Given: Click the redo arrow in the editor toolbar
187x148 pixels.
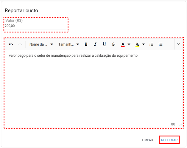Looking at the screenshot, I should coord(20,44).
